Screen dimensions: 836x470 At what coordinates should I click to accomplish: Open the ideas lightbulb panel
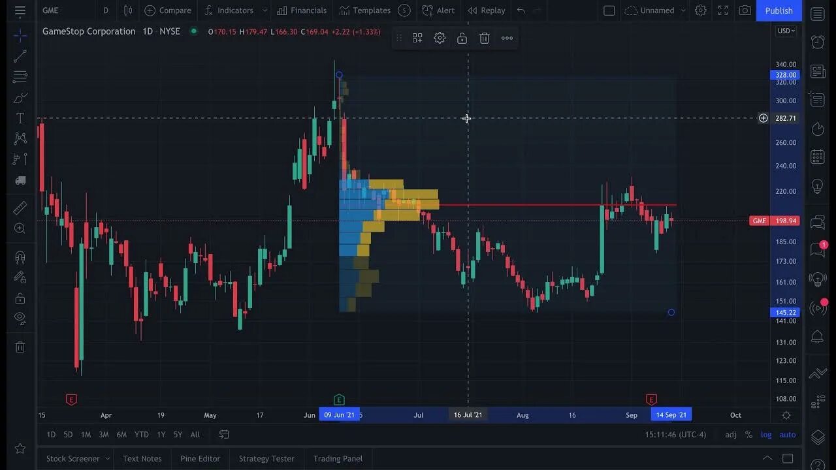click(x=817, y=186)
